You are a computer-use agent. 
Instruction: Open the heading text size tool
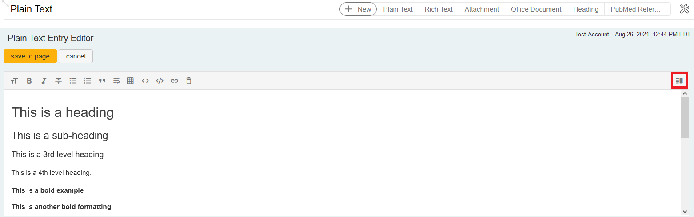click(x=15, y=81)
